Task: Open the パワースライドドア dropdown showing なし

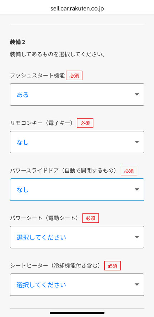Action: 77,189
